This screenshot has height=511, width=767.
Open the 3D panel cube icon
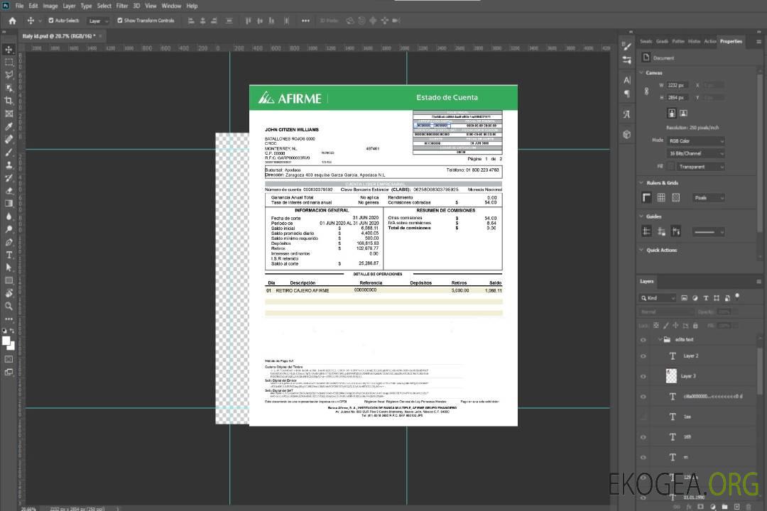(x=627, y=134)
